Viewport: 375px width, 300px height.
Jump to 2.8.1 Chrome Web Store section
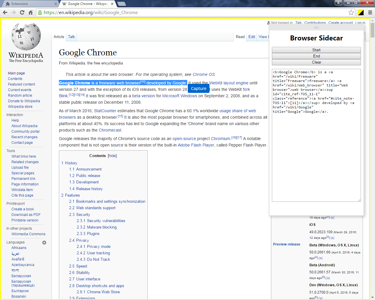98,292
